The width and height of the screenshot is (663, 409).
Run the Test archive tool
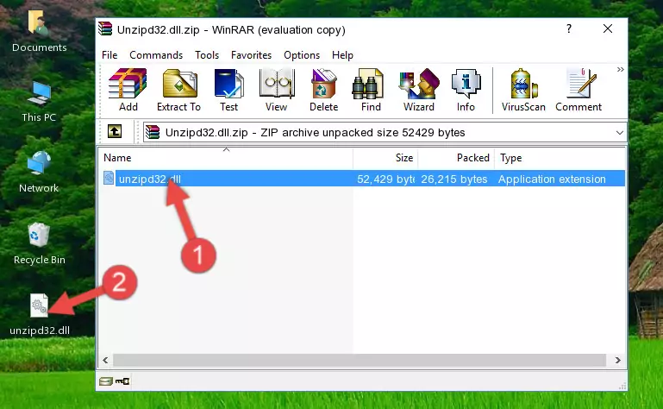[x=228, y=91]
